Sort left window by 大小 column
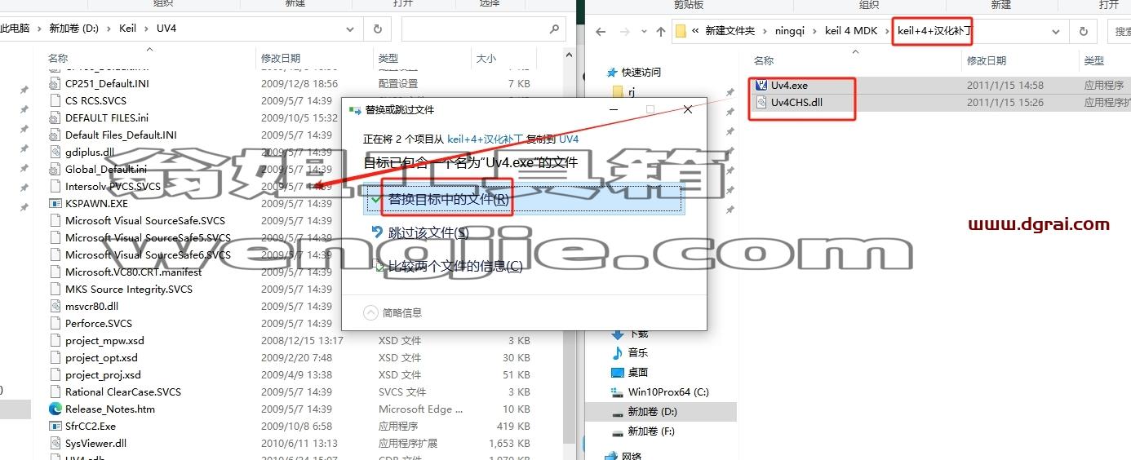Viewport: 1131px width, 460px height. [486, 59]
